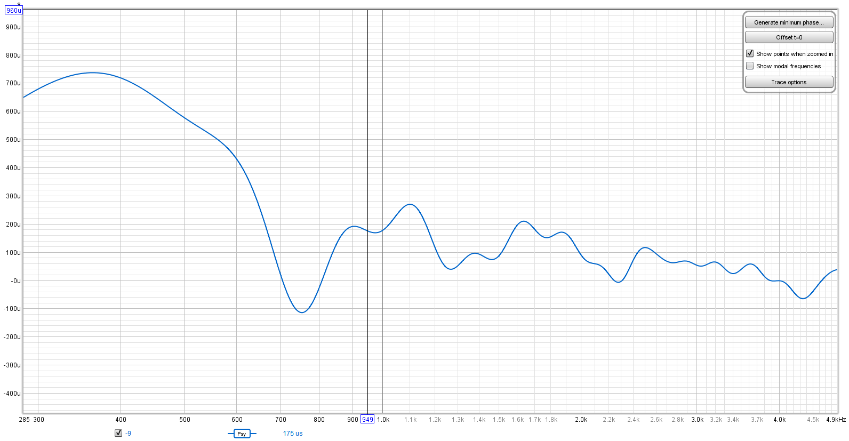The width and height of the screenshot is (849, 441).
Task: Click the 3.0k frequency axis label
Action: click(x=697, y=420)
